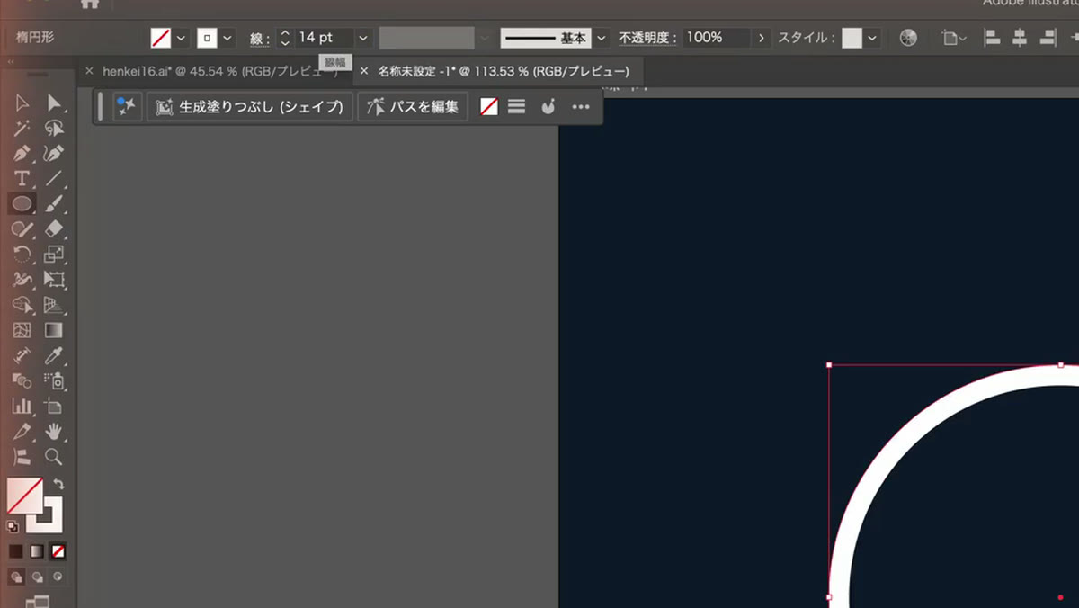
Task: Align selection to left edge
Action: tap(992, 38)
